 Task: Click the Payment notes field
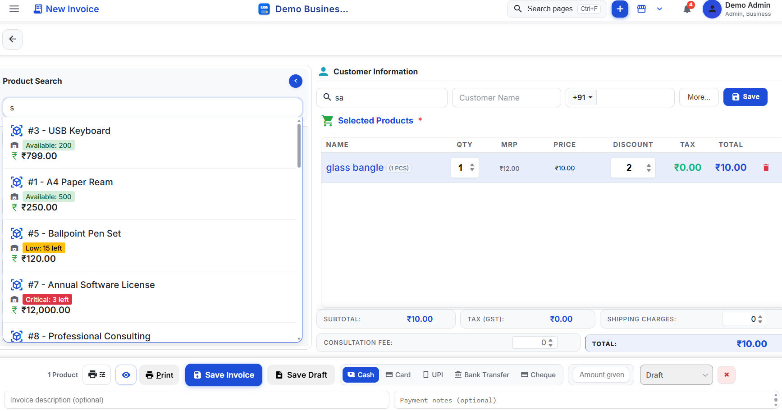tap(586, 400)
